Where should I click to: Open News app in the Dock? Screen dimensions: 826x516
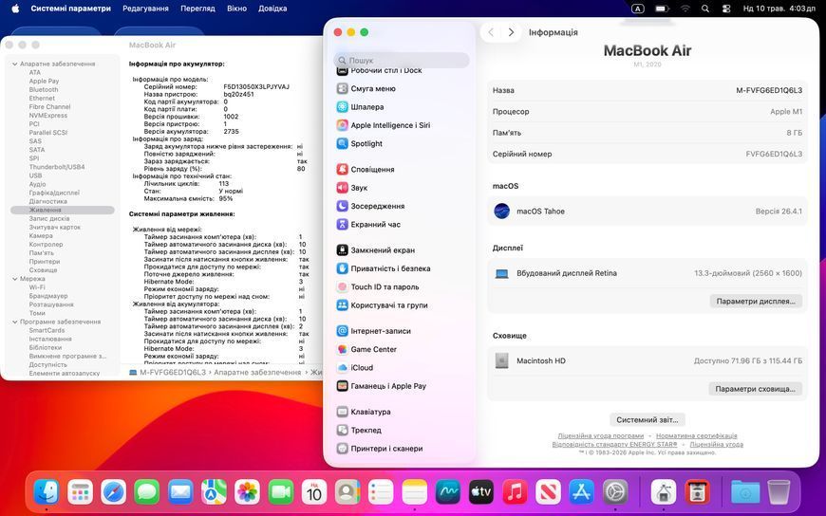click(x=549, y=492)
